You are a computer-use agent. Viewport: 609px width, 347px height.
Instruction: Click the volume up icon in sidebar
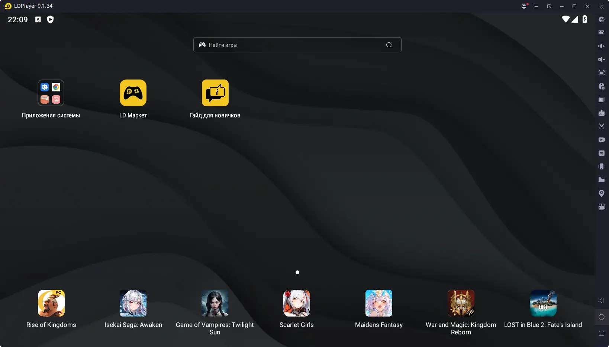point(601,46)
